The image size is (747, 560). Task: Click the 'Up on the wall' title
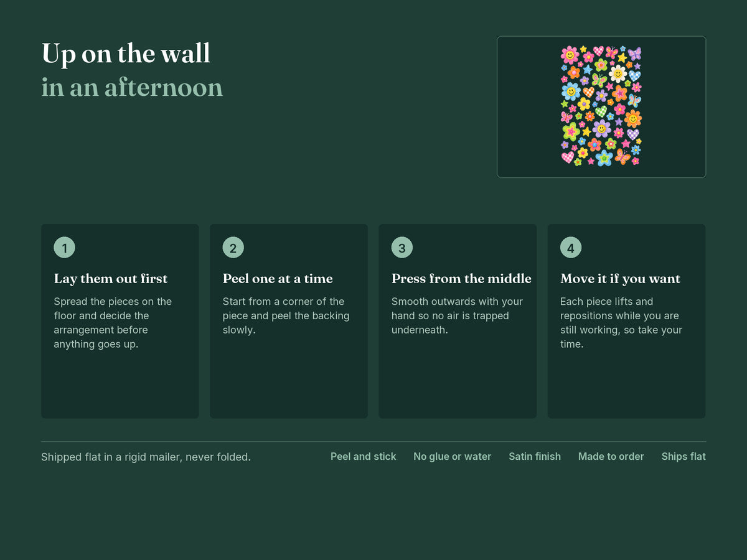(x=126, y=54)
